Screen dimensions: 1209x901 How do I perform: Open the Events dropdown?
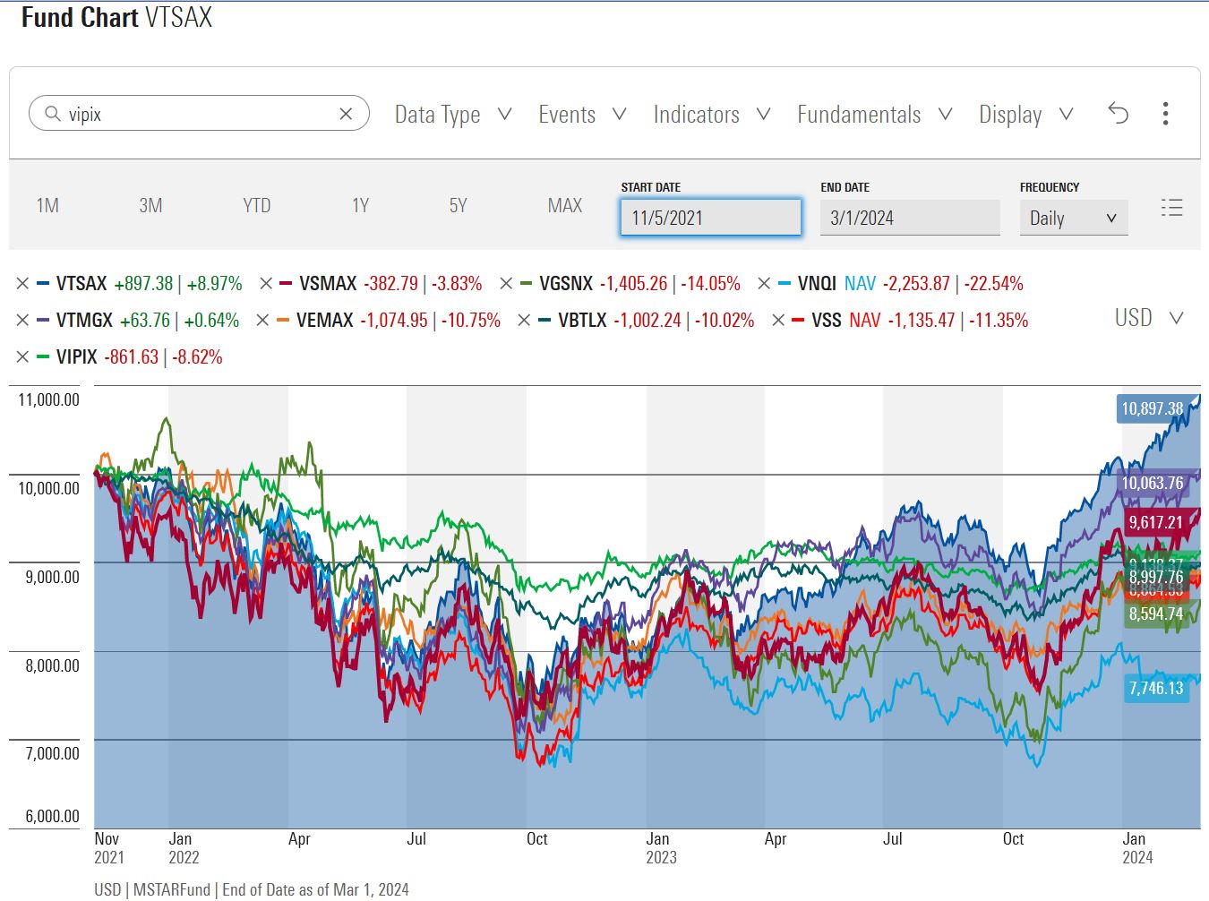click(582, 115)
